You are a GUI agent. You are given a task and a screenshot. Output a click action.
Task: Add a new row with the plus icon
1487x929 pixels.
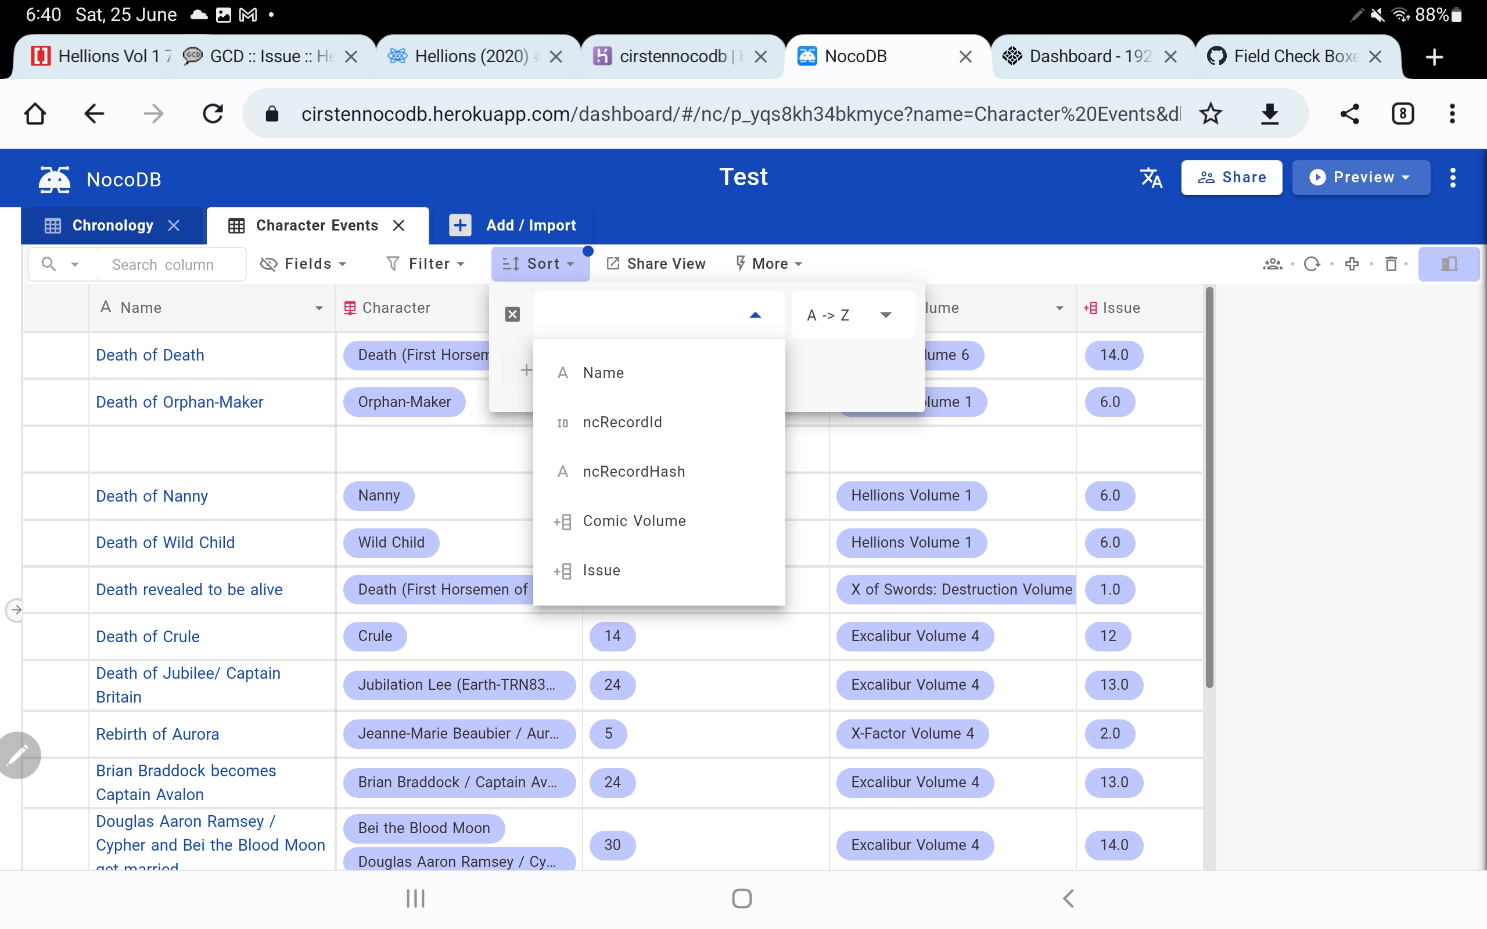click(x=1352, y=264)
